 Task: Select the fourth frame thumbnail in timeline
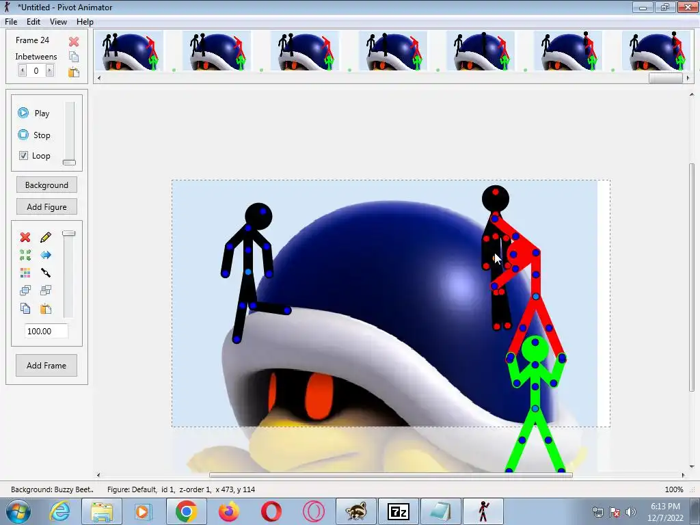pyautogui.click(x=393, y=51)
